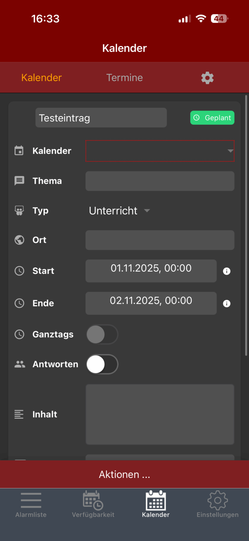The image size is (249, 541).
Task: Open Verfügbarkeit from the bottom navigation
Action: point(93,504)
